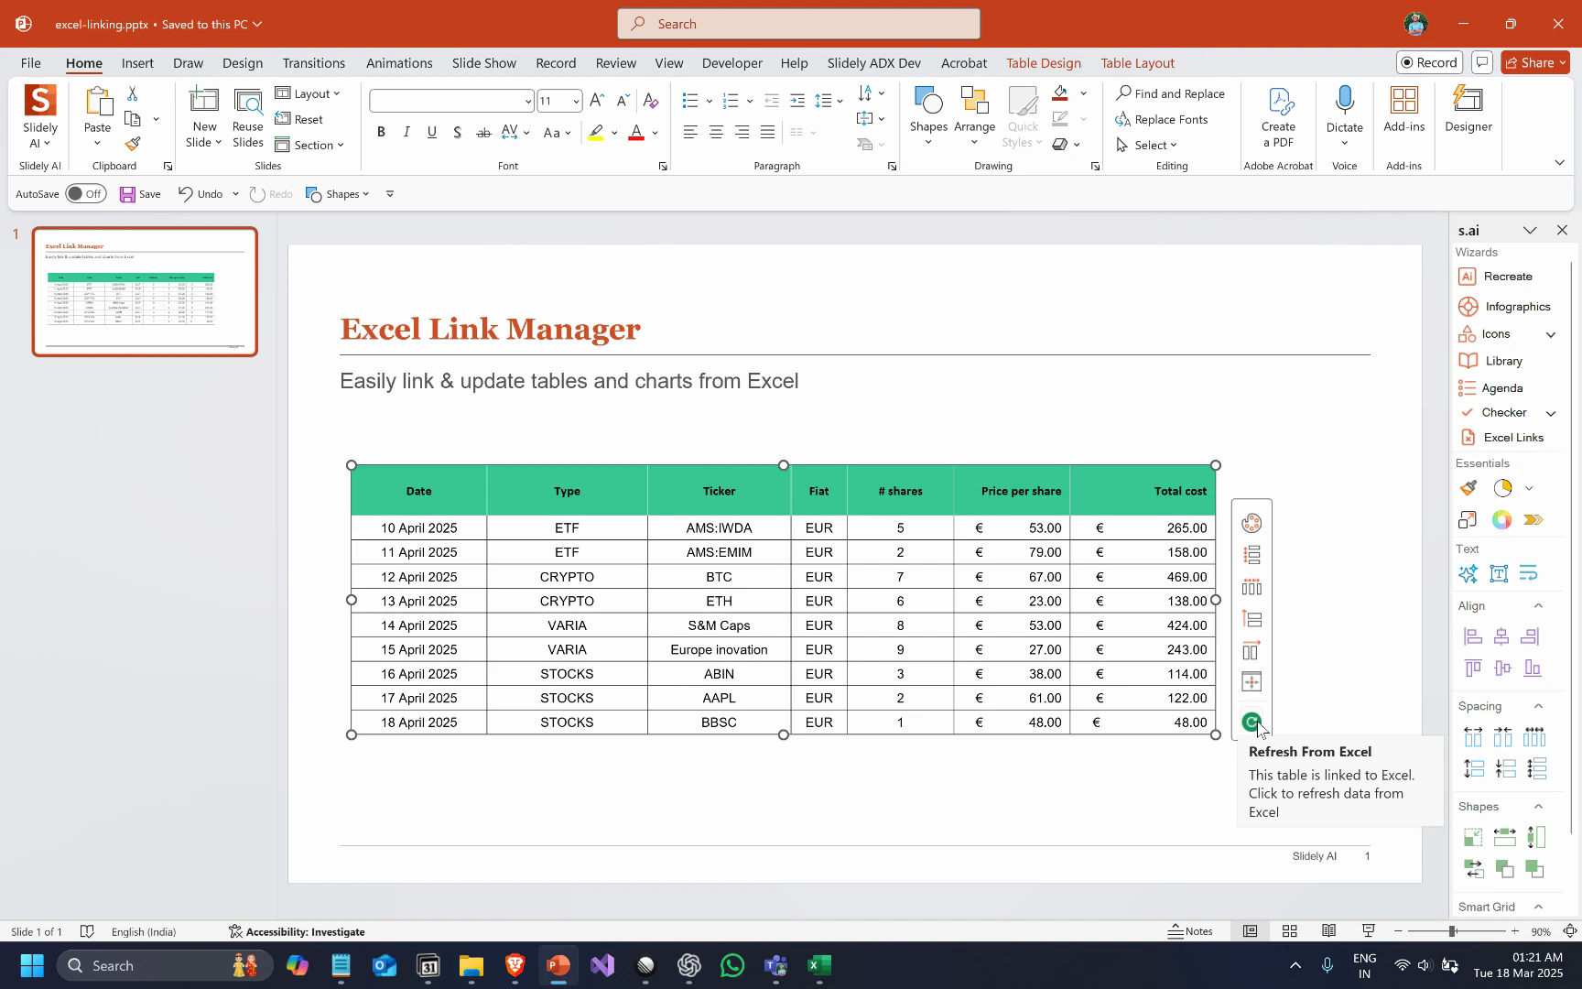Click the green Refresh From Excel icon

[1252, 722]
